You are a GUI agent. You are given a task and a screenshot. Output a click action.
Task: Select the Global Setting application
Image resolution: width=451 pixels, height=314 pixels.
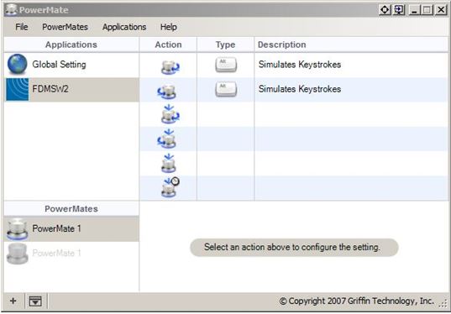pyautogui.click(x=71, y=65)
